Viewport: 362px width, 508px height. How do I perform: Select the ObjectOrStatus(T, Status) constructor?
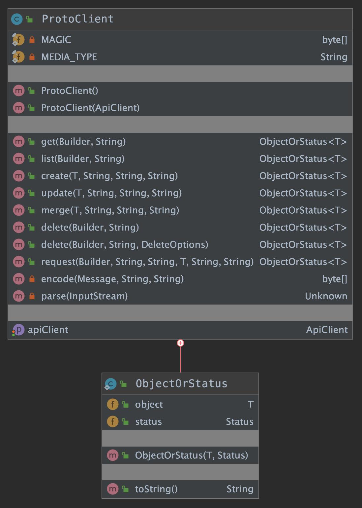pos(191,455)
